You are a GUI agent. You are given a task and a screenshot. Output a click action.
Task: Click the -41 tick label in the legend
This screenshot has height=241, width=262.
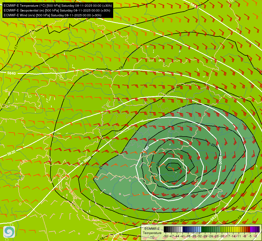[x=182, y=236]
